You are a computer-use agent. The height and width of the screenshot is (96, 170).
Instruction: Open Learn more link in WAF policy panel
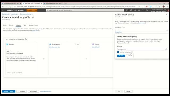coord(142,23)
